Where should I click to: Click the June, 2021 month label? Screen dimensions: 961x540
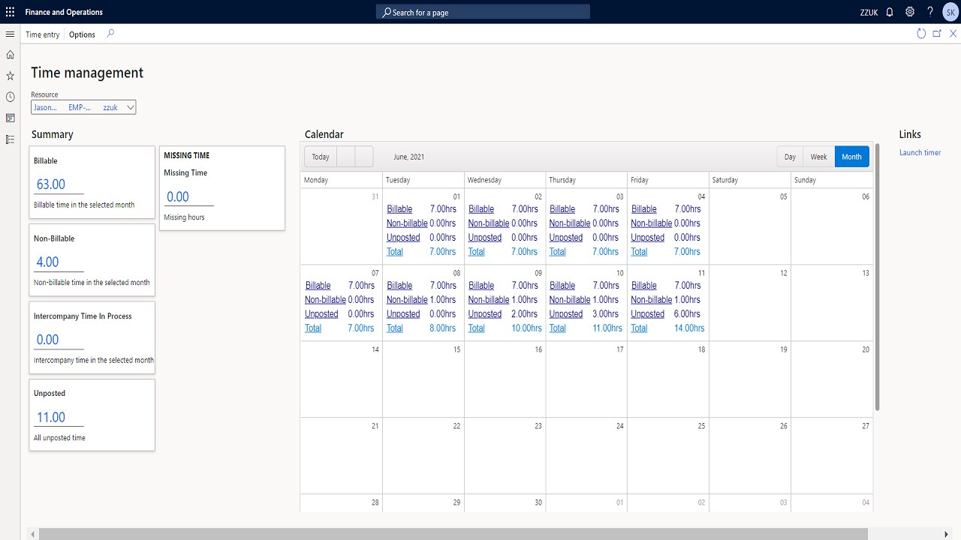click(x=409, y=157)
